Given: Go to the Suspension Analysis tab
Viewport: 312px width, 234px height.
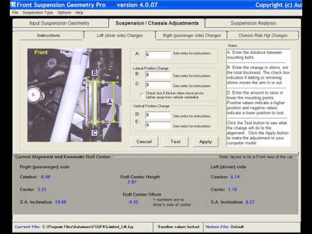Looking at the screenshot, I should (x=253, y=23).
